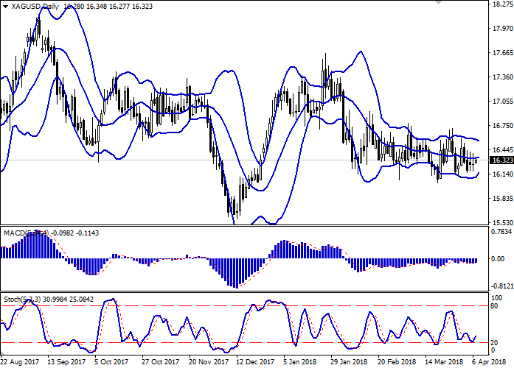Click the 17.055 price scale value
This screenshot has height=368, width=514.
click(501, 102)
